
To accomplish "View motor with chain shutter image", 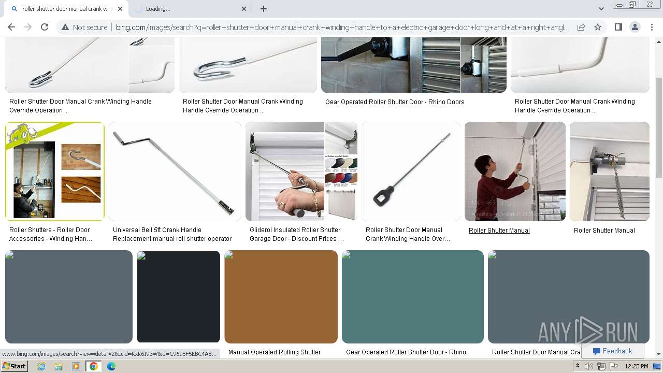I will pos(610,171).
